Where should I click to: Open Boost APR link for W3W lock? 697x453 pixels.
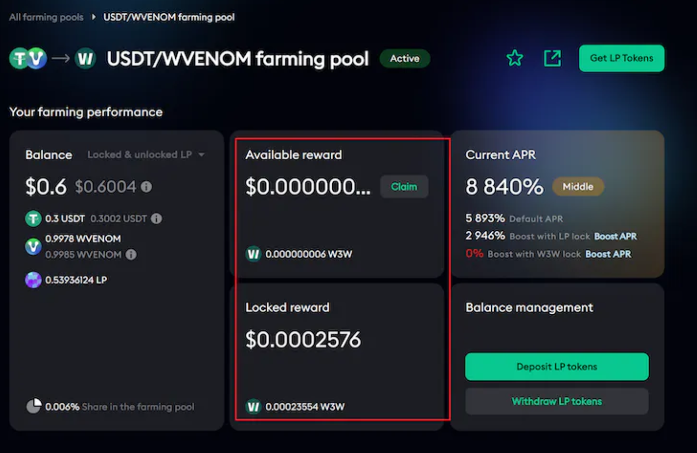(x=608, y=254)
